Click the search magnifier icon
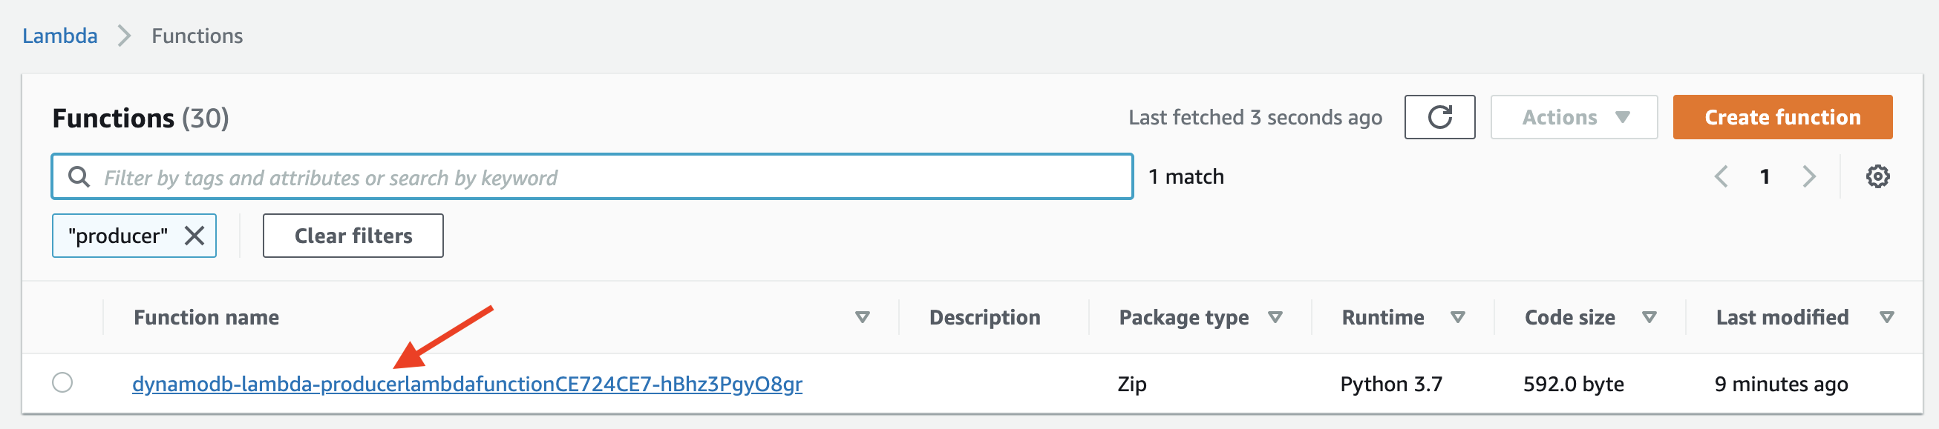The height and width of the screenshot is (429, 1939). pos(79,177)
